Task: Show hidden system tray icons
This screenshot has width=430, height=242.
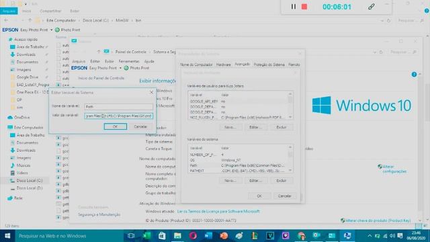Action: pos(370,236)
